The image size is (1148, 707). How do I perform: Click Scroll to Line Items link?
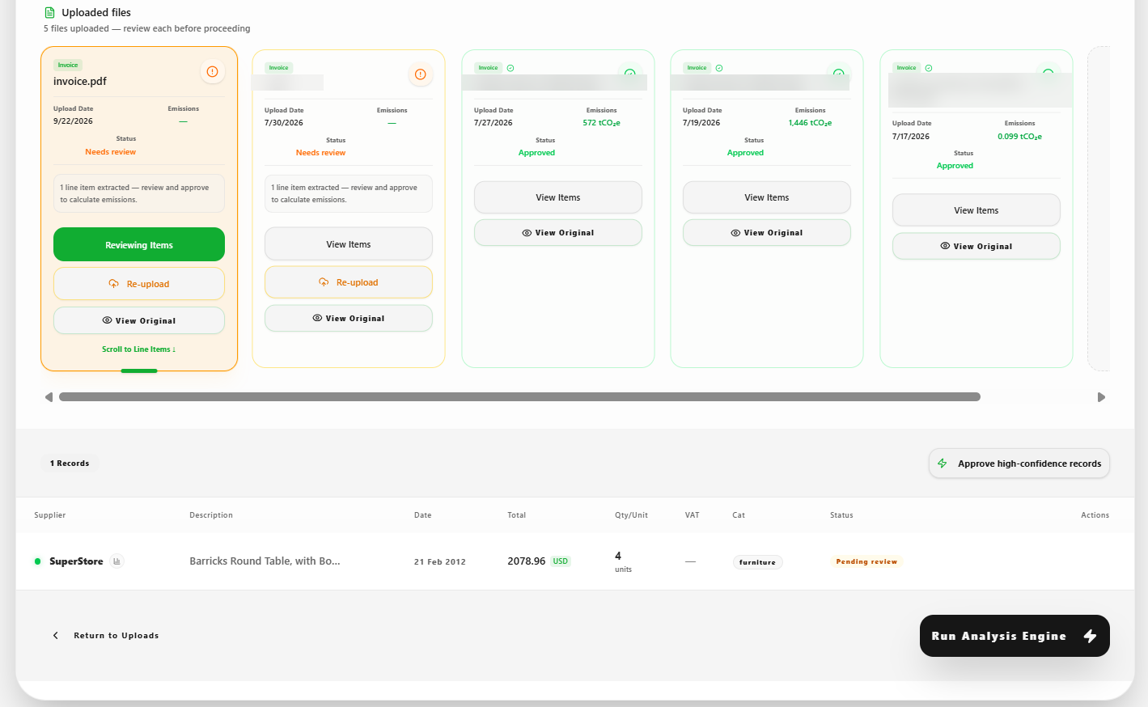click(139, 349)
